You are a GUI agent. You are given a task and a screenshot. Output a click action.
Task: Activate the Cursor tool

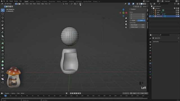click(x=3, y=14)
